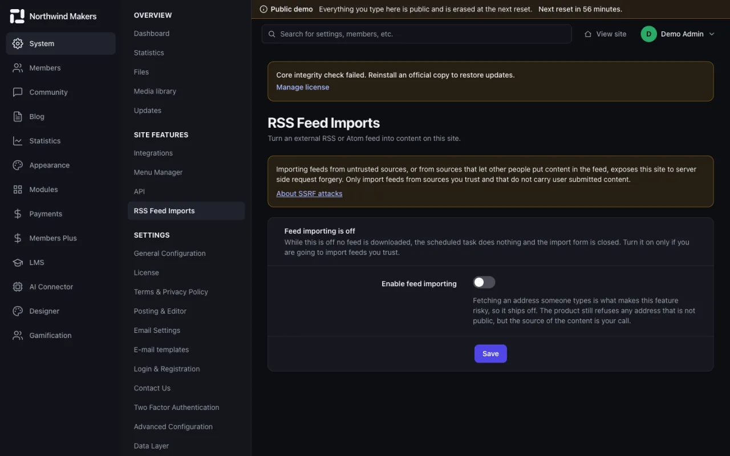730x456 pixels.
Task: Open the Updates page
Action: (x=148, y=111)
